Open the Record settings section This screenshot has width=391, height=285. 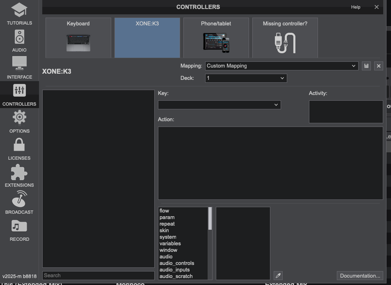(x=19, y=230)
